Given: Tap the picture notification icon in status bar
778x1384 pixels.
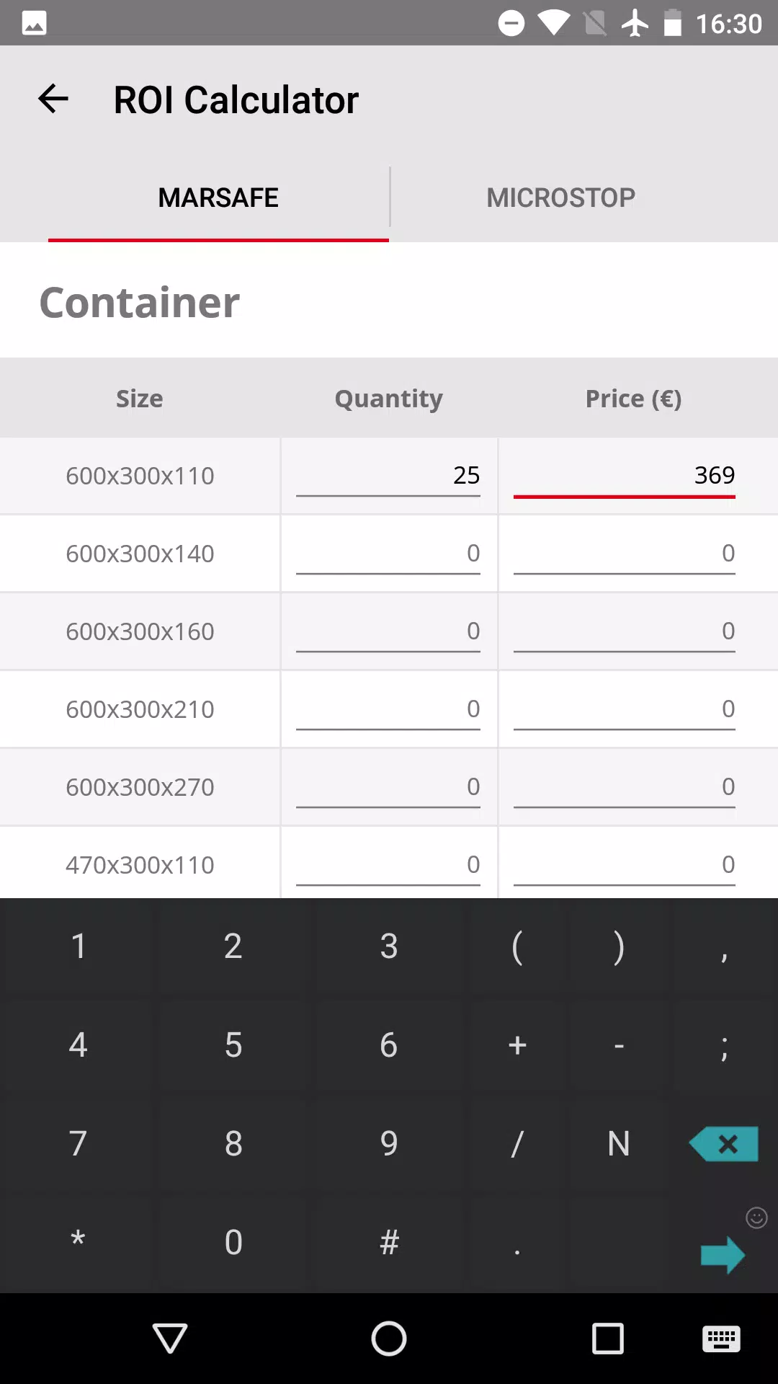Looking at the screenshot, I should [35, 23].
